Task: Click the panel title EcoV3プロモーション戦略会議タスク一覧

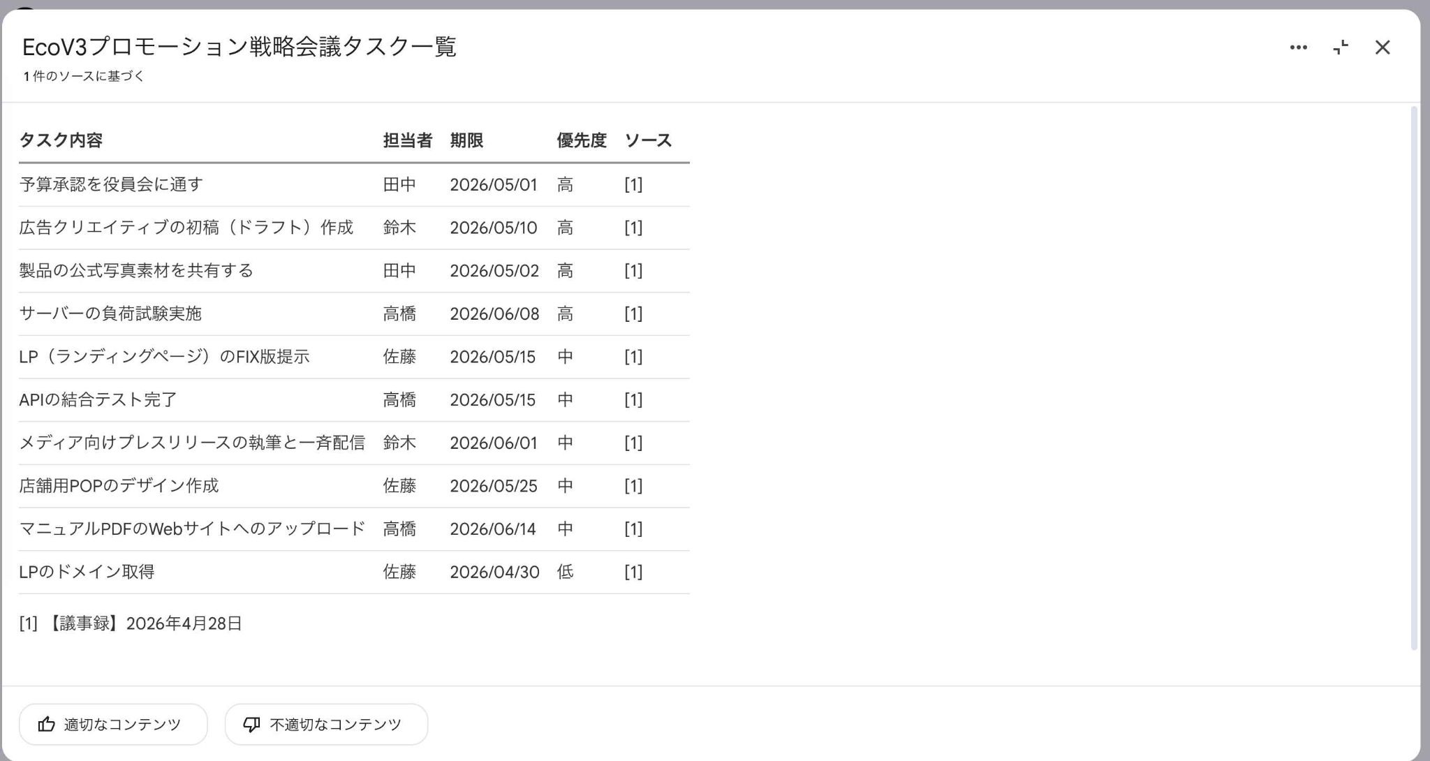Action: (x=239, y=47)
